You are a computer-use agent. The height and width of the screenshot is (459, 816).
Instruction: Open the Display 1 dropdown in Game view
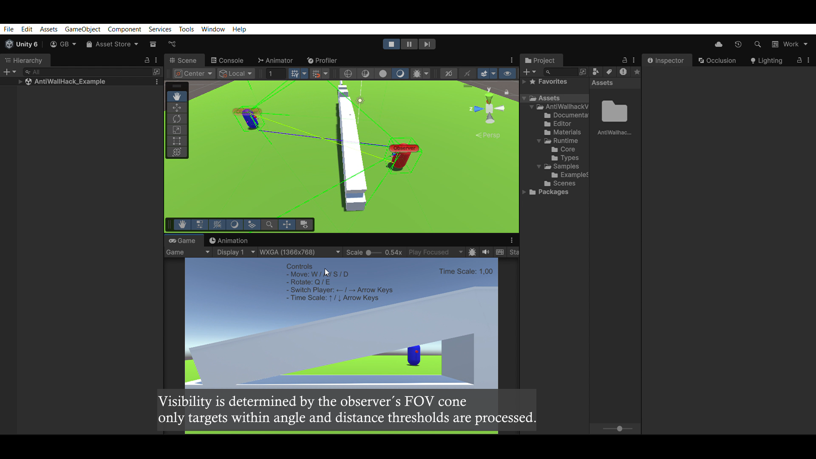[235, 252]
